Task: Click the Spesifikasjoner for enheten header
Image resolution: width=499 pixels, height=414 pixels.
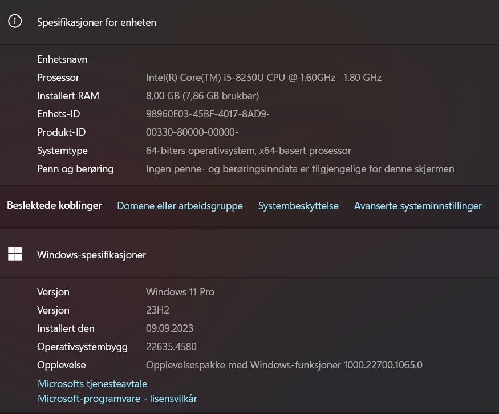Action: [97, 22]
